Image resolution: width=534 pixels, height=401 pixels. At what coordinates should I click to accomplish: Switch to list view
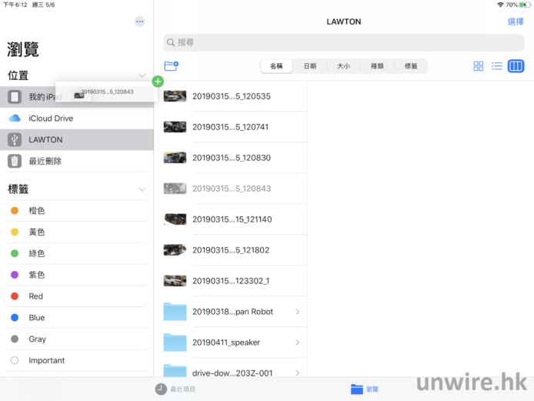497,66
